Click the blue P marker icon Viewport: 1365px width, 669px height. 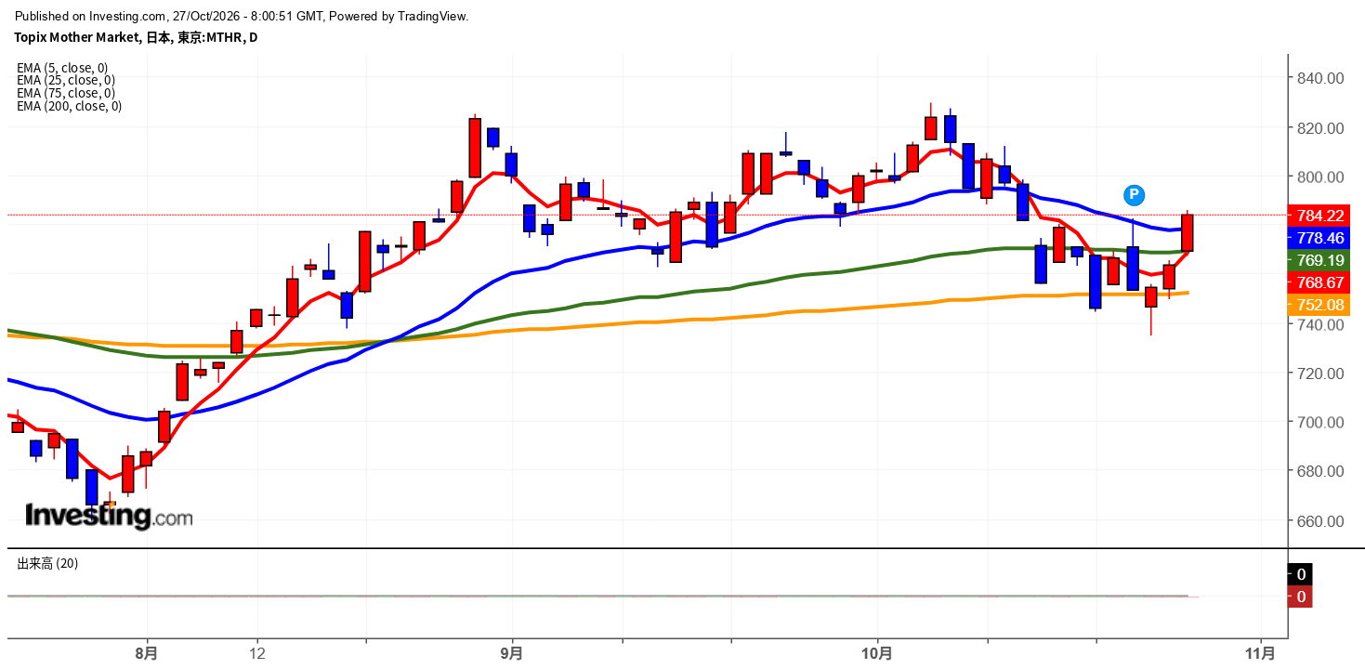coord(1134,195)
